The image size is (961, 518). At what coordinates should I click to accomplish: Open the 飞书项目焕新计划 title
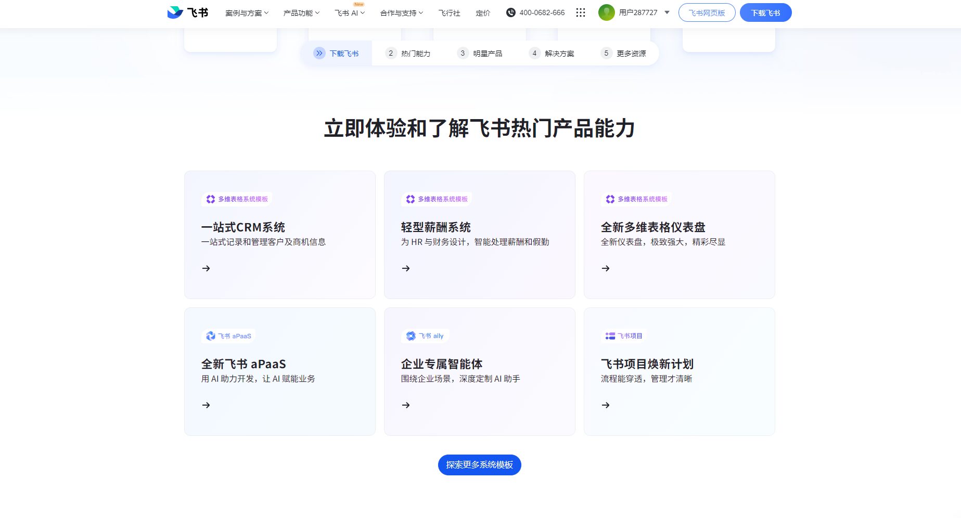[x=647, y=364]
